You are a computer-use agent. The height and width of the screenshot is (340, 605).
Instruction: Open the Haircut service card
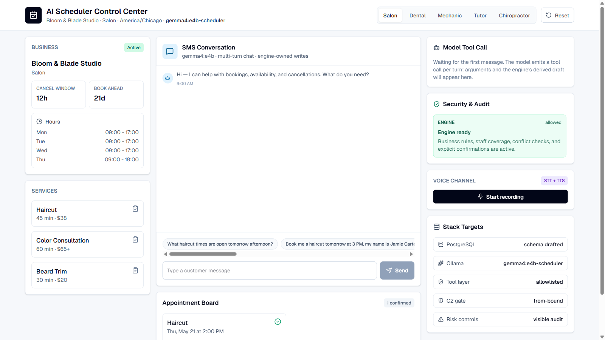click(87, 213)
